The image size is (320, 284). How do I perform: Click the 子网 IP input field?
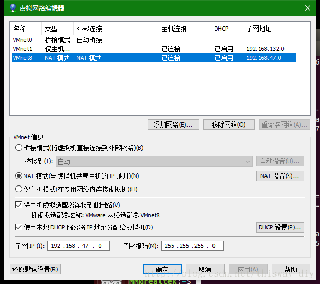point(78,246)
